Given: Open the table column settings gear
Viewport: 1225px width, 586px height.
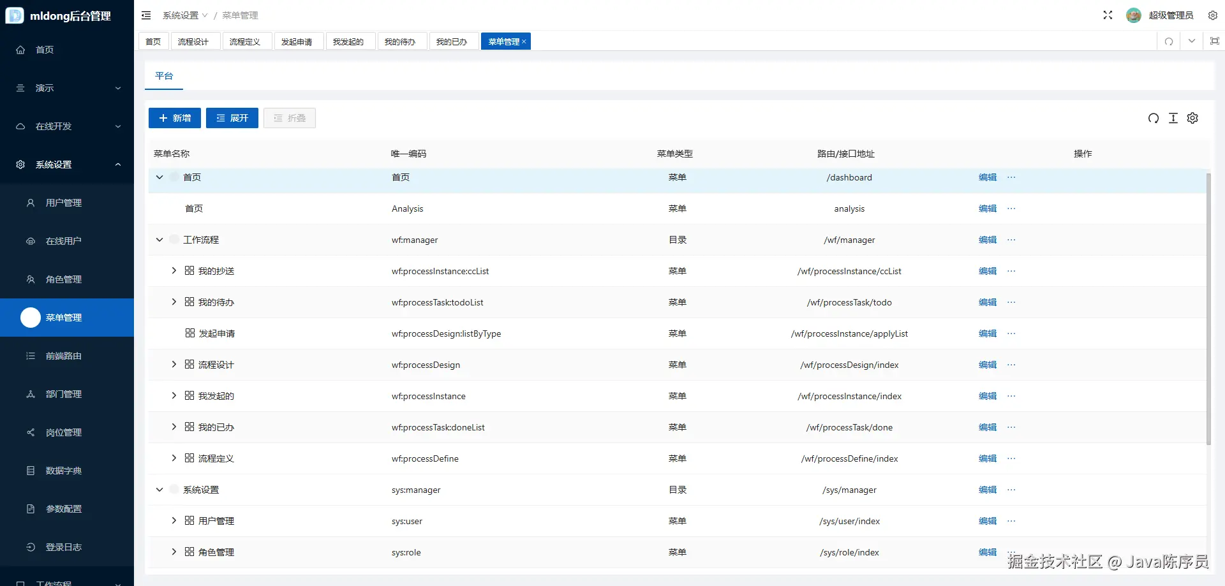Looking at the screenshot, I should coord(1192,118).
